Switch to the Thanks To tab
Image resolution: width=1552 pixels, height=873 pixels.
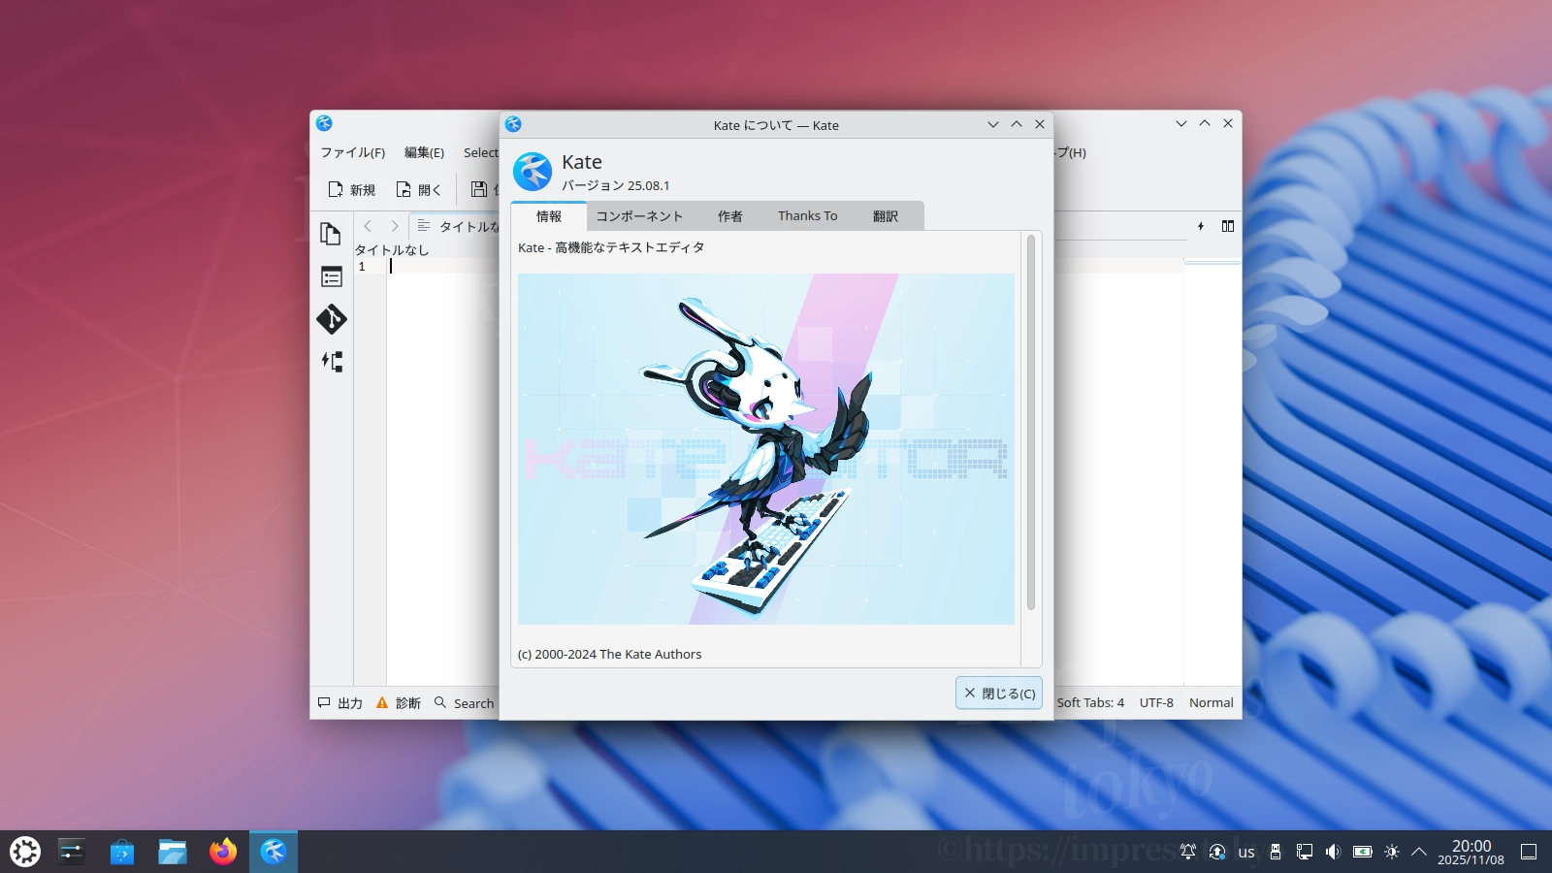point(807,216)
